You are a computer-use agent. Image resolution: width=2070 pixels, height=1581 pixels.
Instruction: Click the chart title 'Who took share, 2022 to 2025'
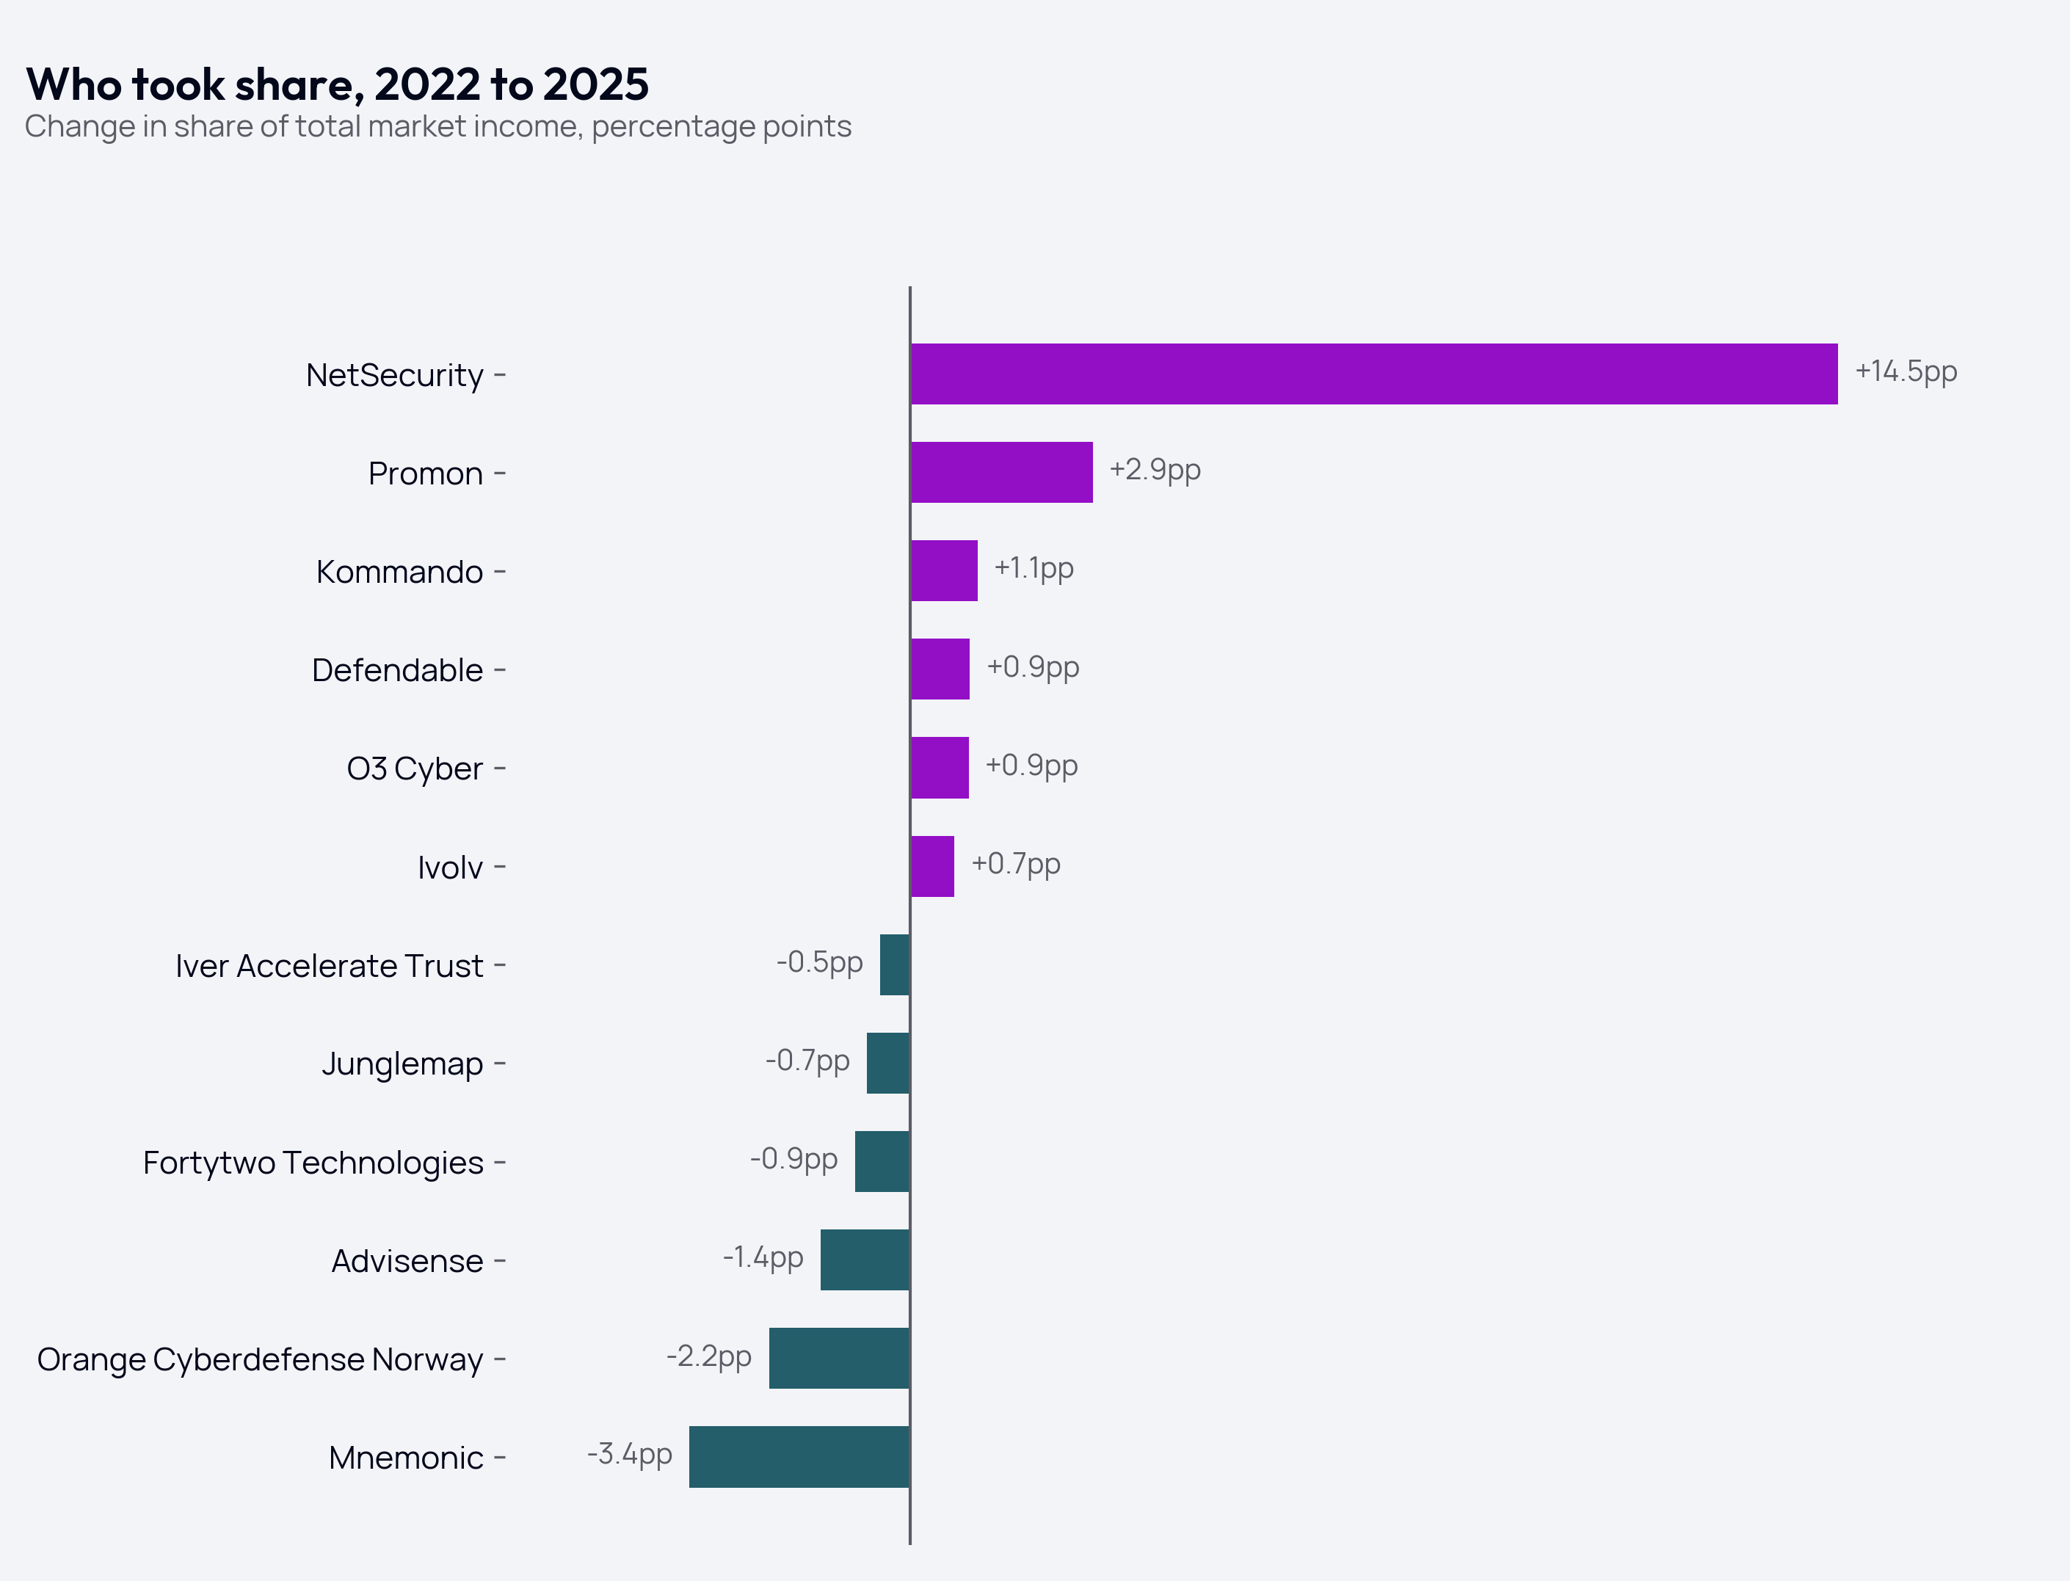(x=337, y=84)
